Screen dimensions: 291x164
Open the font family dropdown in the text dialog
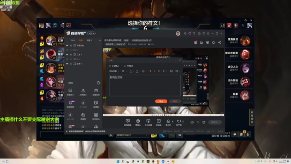(x=114, y=71)
